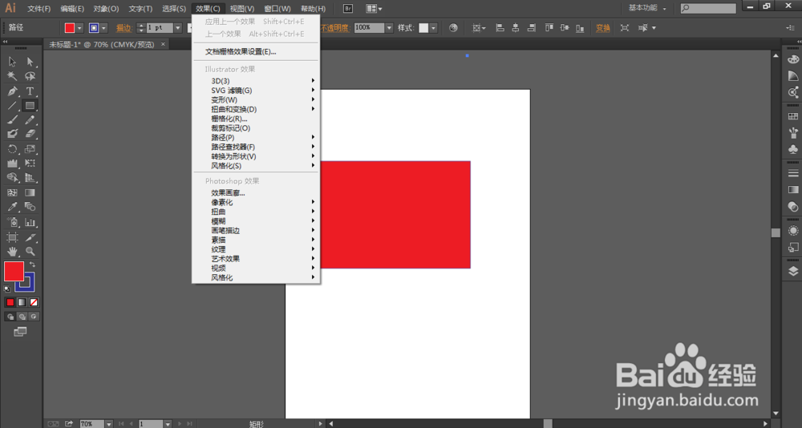The image size is (802, 428).
Task: Select the Magic Wand tool
Action: 12,76
